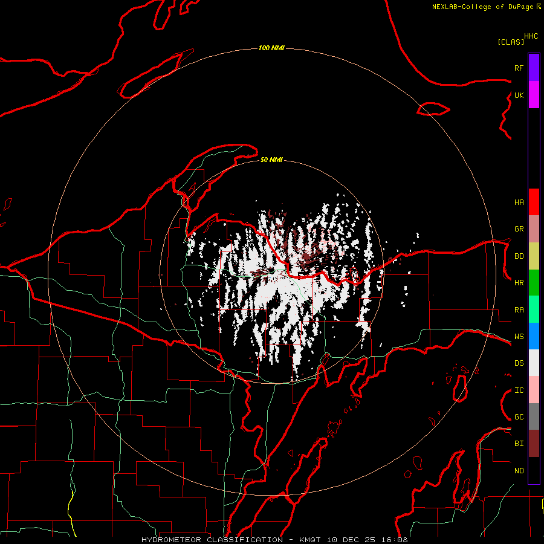This screenshot has height=544, width=544.
Task: Click the [CLAS] legend title
Action: pos(511,42)
